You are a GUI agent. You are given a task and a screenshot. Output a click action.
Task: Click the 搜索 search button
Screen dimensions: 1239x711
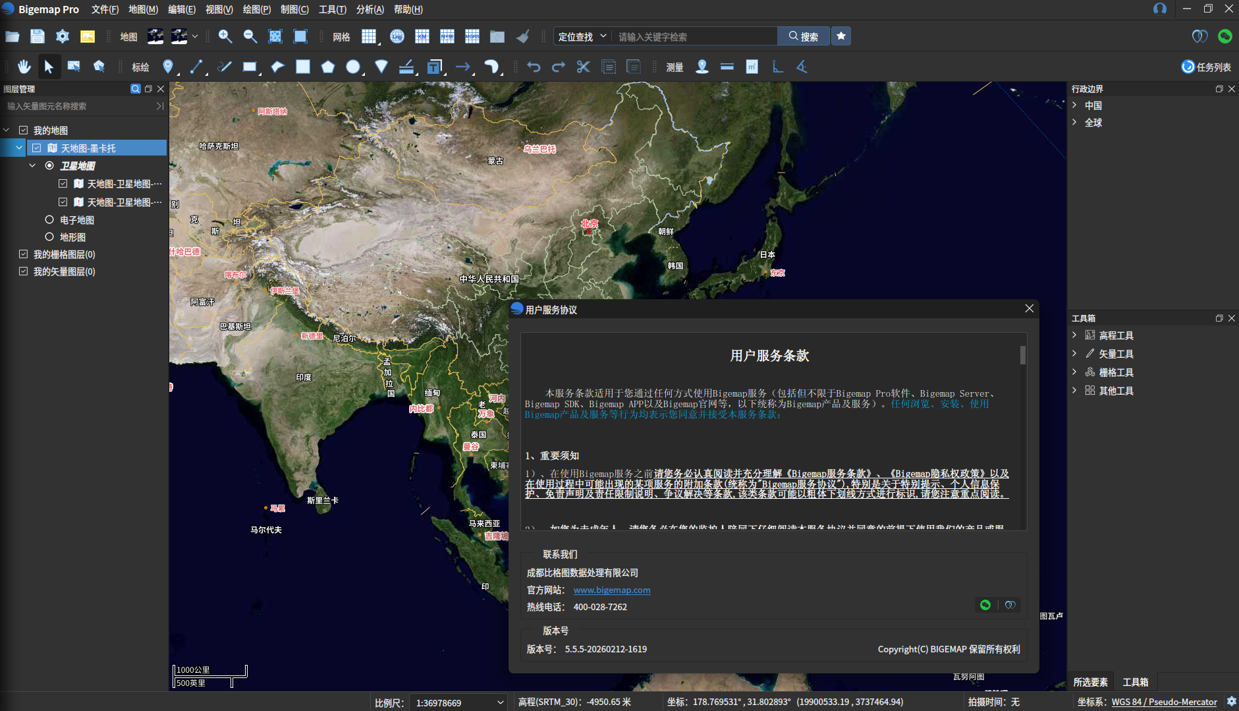pos(803,36)
